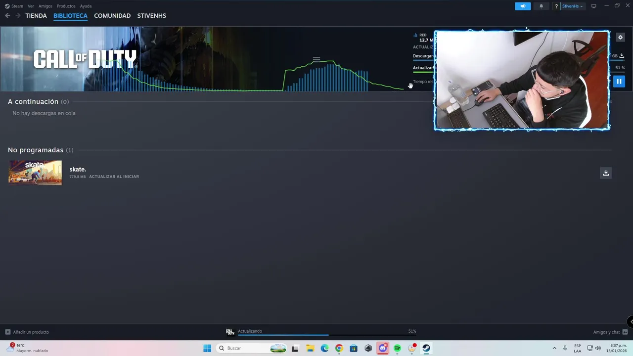Image resolution: width=633 pixels, height=356 pixels.
Task: Open the skate. game thumbnail
Action: coord(35,173)
